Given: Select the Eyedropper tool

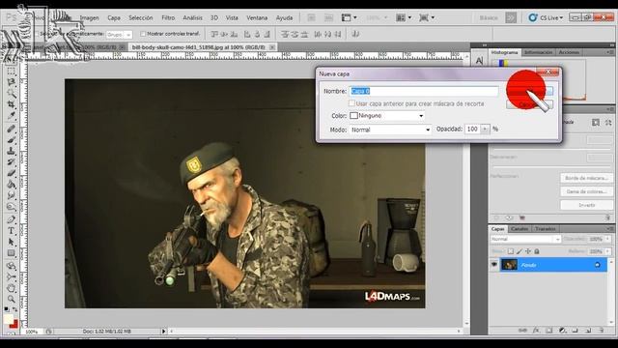Looking at the screenshot, I should coord(11,116).
